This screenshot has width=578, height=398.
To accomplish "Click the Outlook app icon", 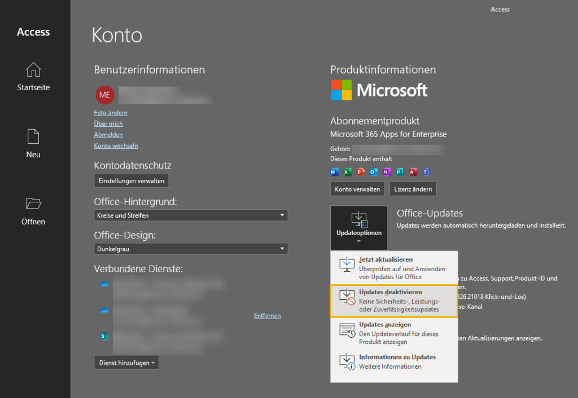I will (374, 172).
